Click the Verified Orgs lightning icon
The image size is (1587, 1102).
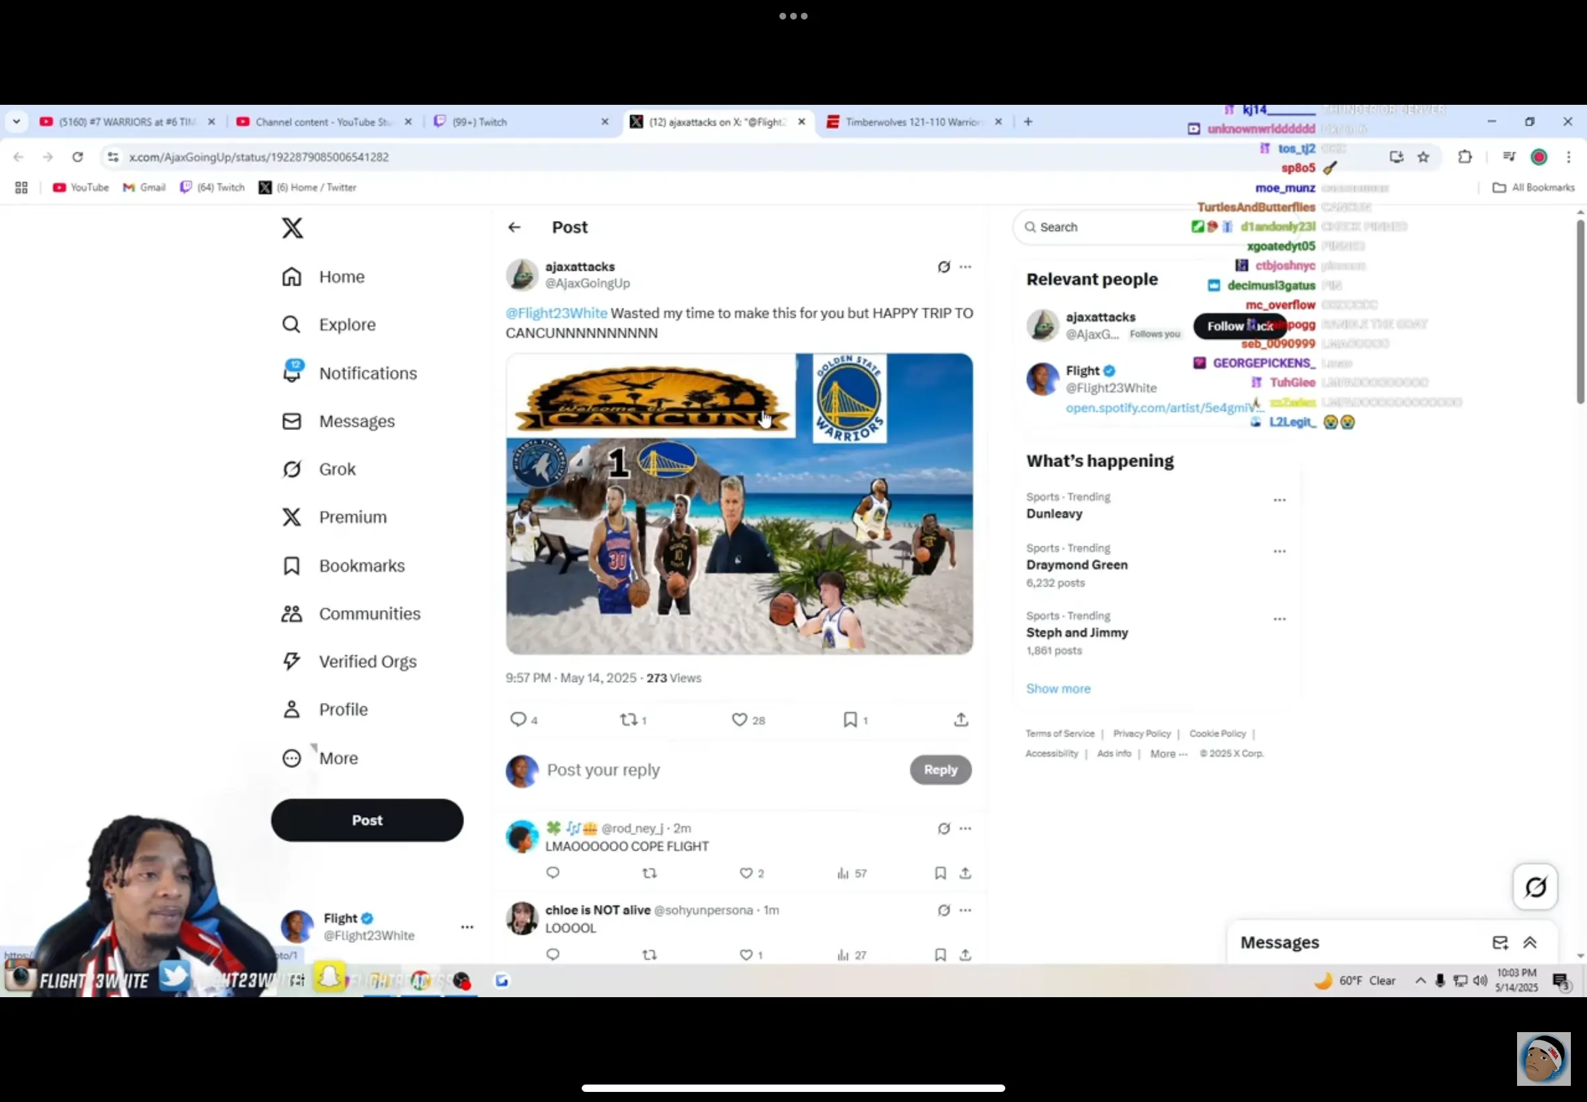(292, 661)
